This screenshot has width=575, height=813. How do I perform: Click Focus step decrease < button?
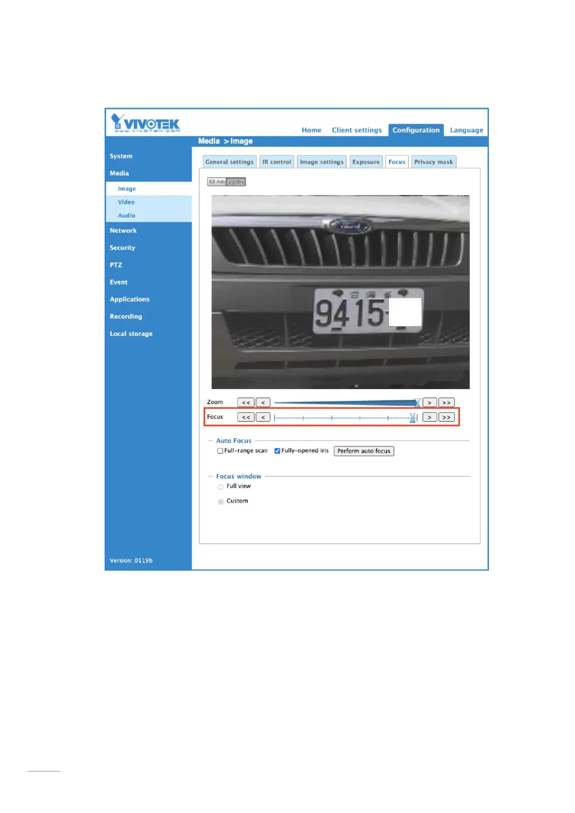pos(263,417)
